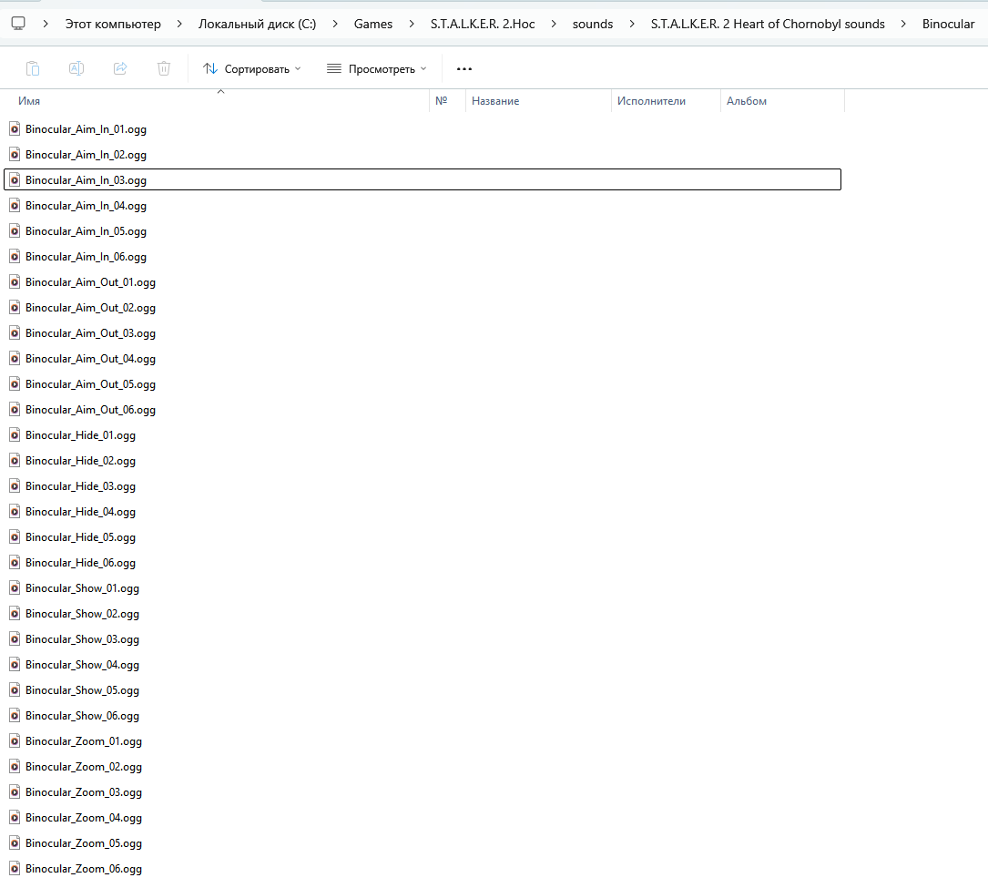
Task: Select file Binocular_Aim_In_04.ogg
Action: point(86,206)
